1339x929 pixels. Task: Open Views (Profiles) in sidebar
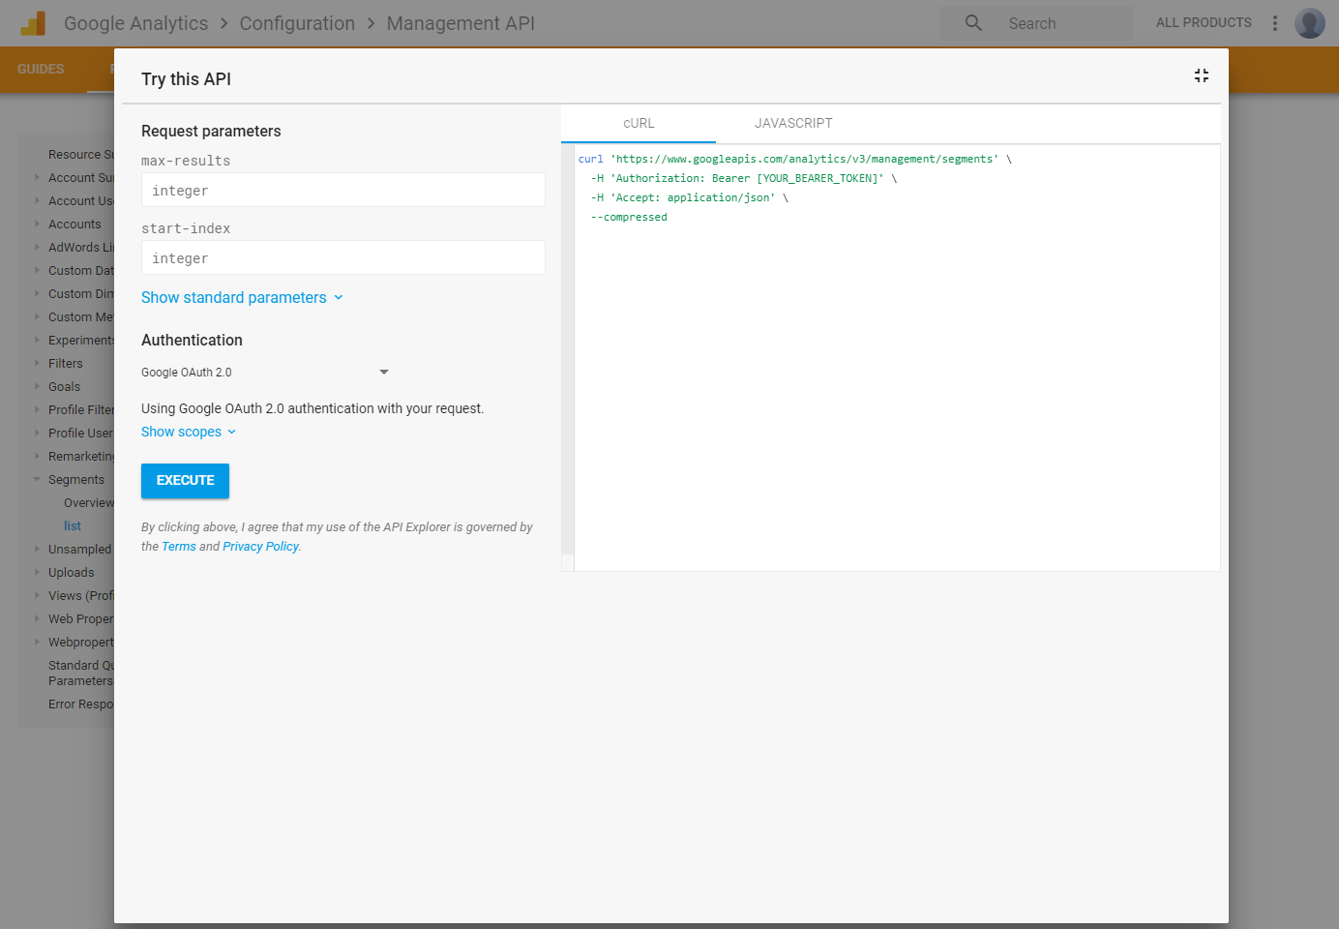(x=81, y=595)
